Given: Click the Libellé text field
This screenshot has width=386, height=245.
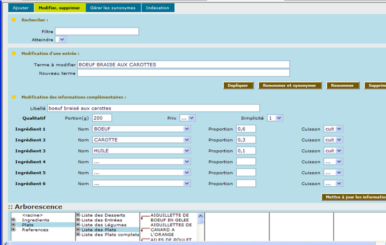Looking at the screenshot, I should 153,108.
